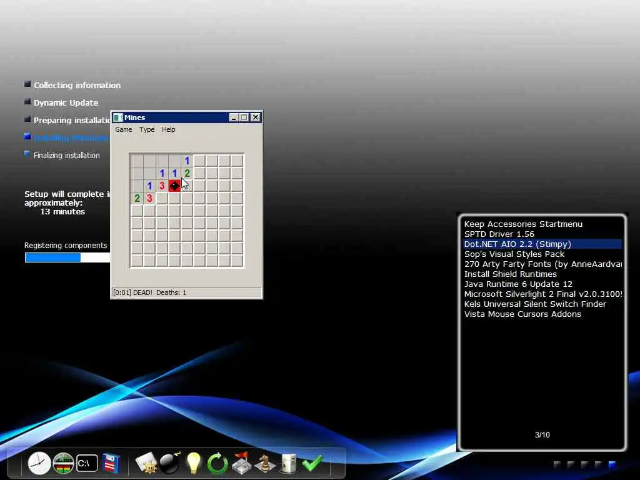Image resolution: width=640 pixels, height=480 pixels.
Task: Click the green 2 cell beside the mine
Action: (187, 174)
